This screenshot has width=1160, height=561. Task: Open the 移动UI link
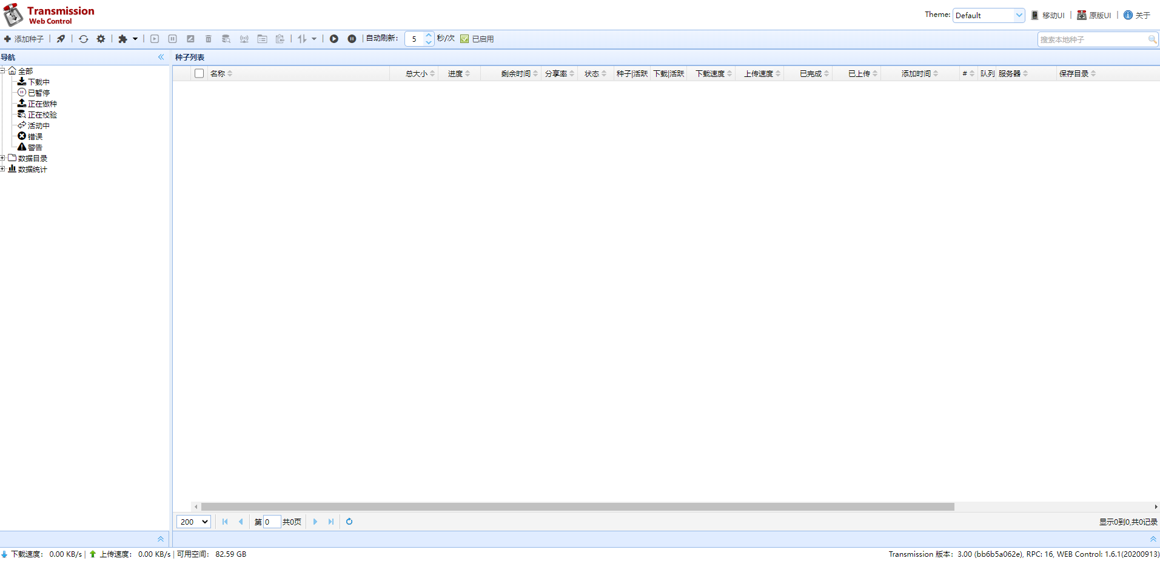tap(1053, 15)
